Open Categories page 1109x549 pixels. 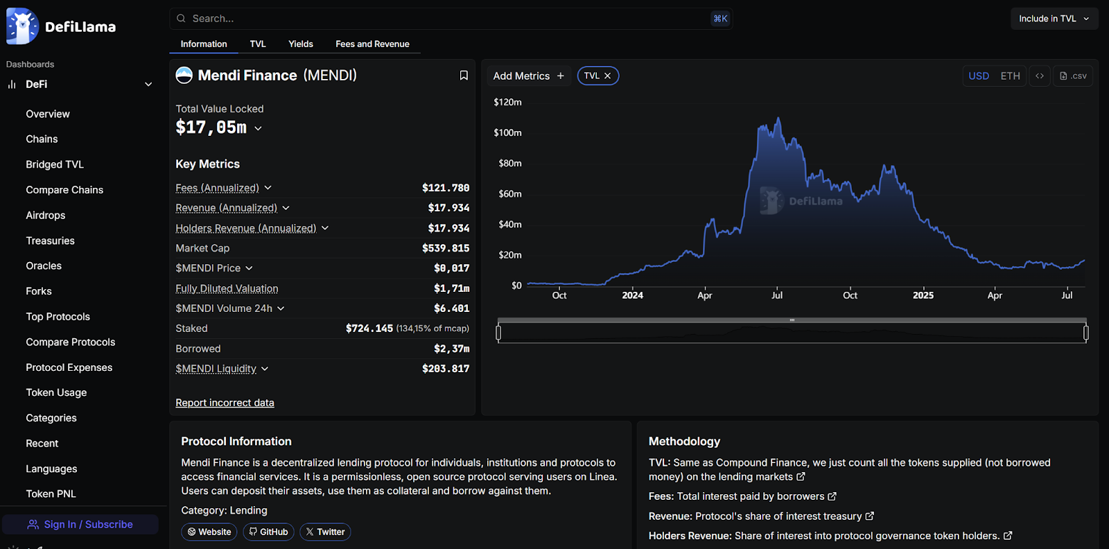[x=51, y=418]
